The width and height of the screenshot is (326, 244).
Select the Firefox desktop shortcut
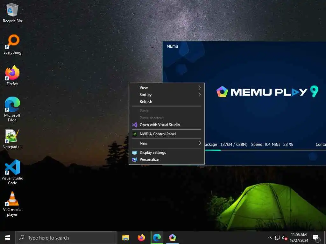coord(12,76)
